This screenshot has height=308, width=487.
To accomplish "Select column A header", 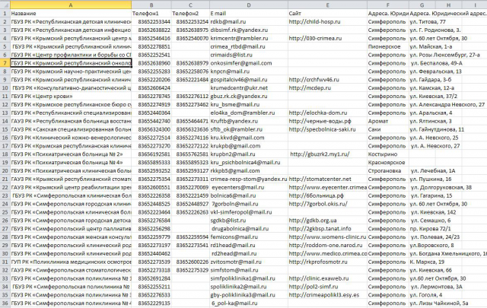I will click(x=71, y=5).
